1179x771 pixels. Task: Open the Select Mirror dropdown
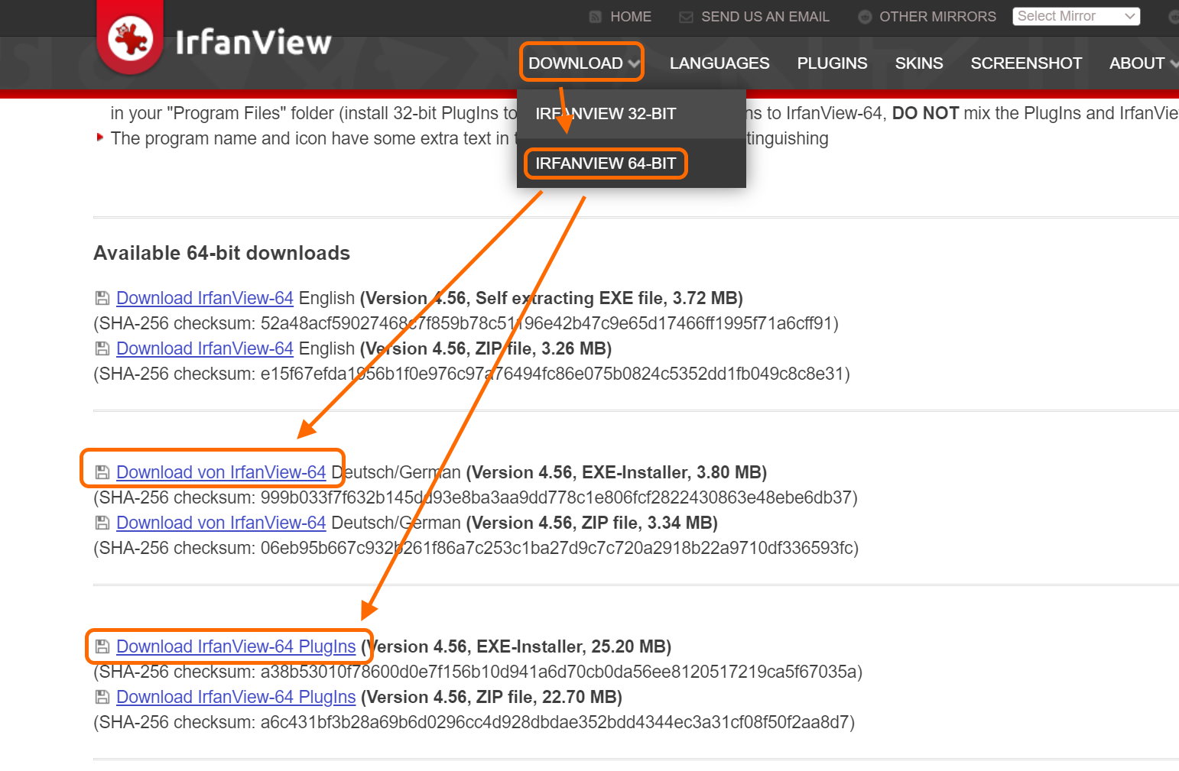1075,16
